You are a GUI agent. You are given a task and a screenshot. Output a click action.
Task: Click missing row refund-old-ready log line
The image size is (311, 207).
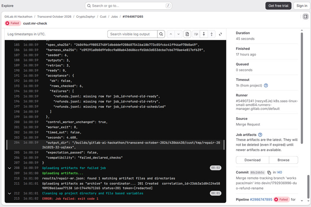(107, 96)
